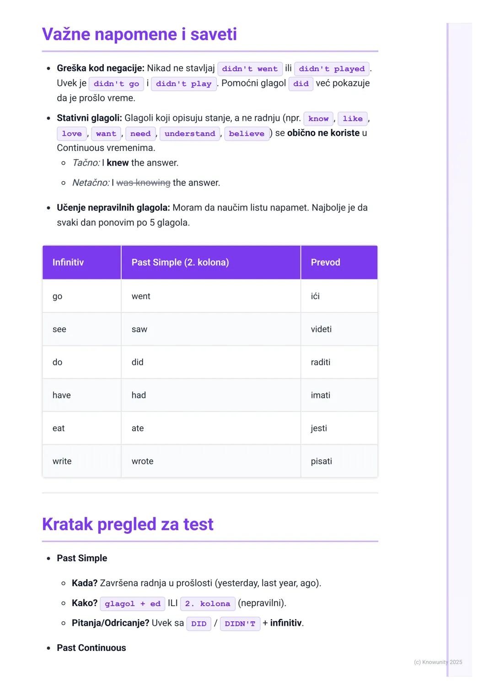Click the crossed-out "was knowing" text
Viewport: 494px width, 699px height.
143,183
